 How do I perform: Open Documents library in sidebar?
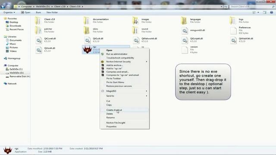pos(13,40)
